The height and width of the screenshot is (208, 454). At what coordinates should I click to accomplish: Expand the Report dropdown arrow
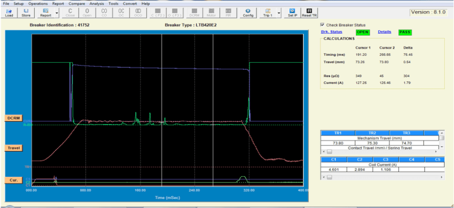pyautogui.click(x=57, y=13)
